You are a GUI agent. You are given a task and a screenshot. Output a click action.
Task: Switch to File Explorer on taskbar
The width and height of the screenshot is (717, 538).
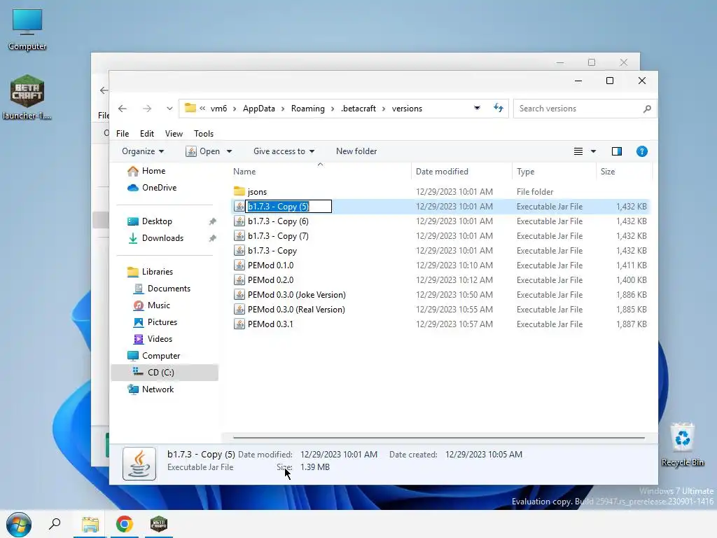(x=90, y=524)
